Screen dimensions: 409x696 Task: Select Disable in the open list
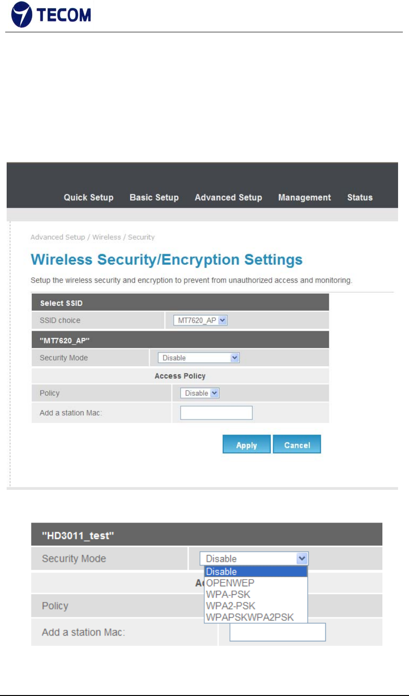256,572
